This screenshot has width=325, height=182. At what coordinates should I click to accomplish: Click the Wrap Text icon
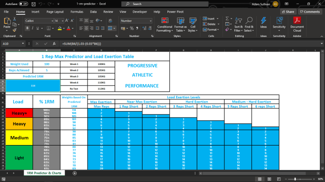coord(111,21)
